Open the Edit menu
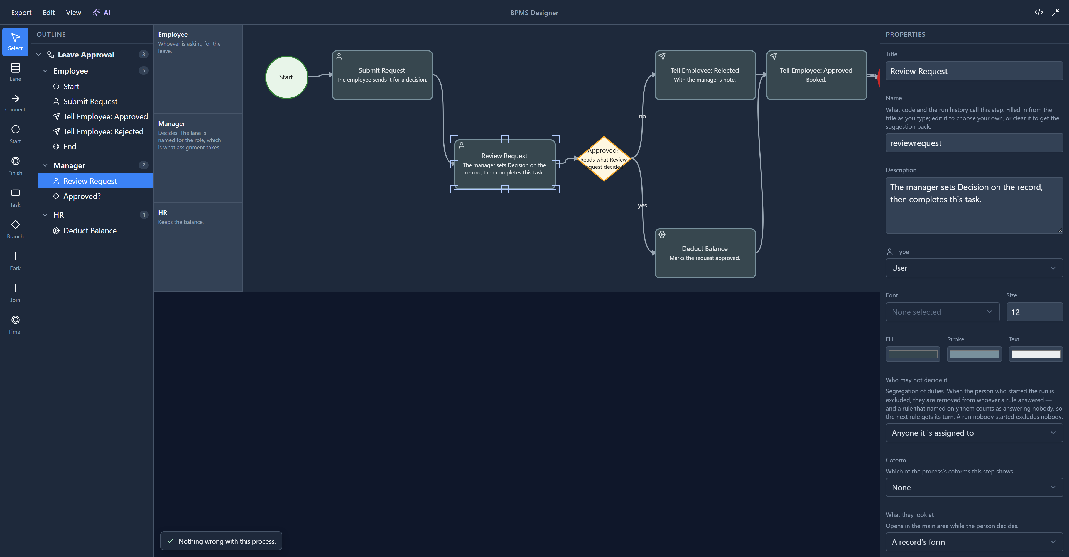Viewport: 1069px width, 557px height. click(x=48, y=13)
